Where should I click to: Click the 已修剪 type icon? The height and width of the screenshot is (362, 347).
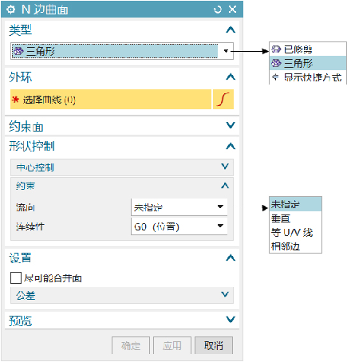[x=276, y=49]
